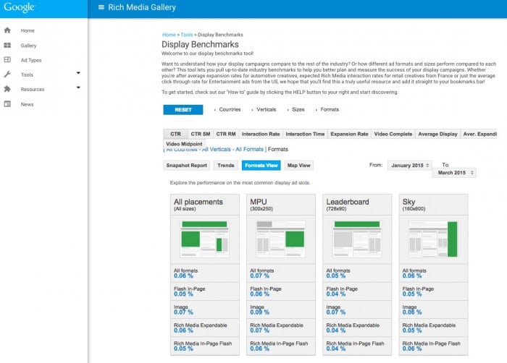Open the To date dropdown March 2015

454,173
